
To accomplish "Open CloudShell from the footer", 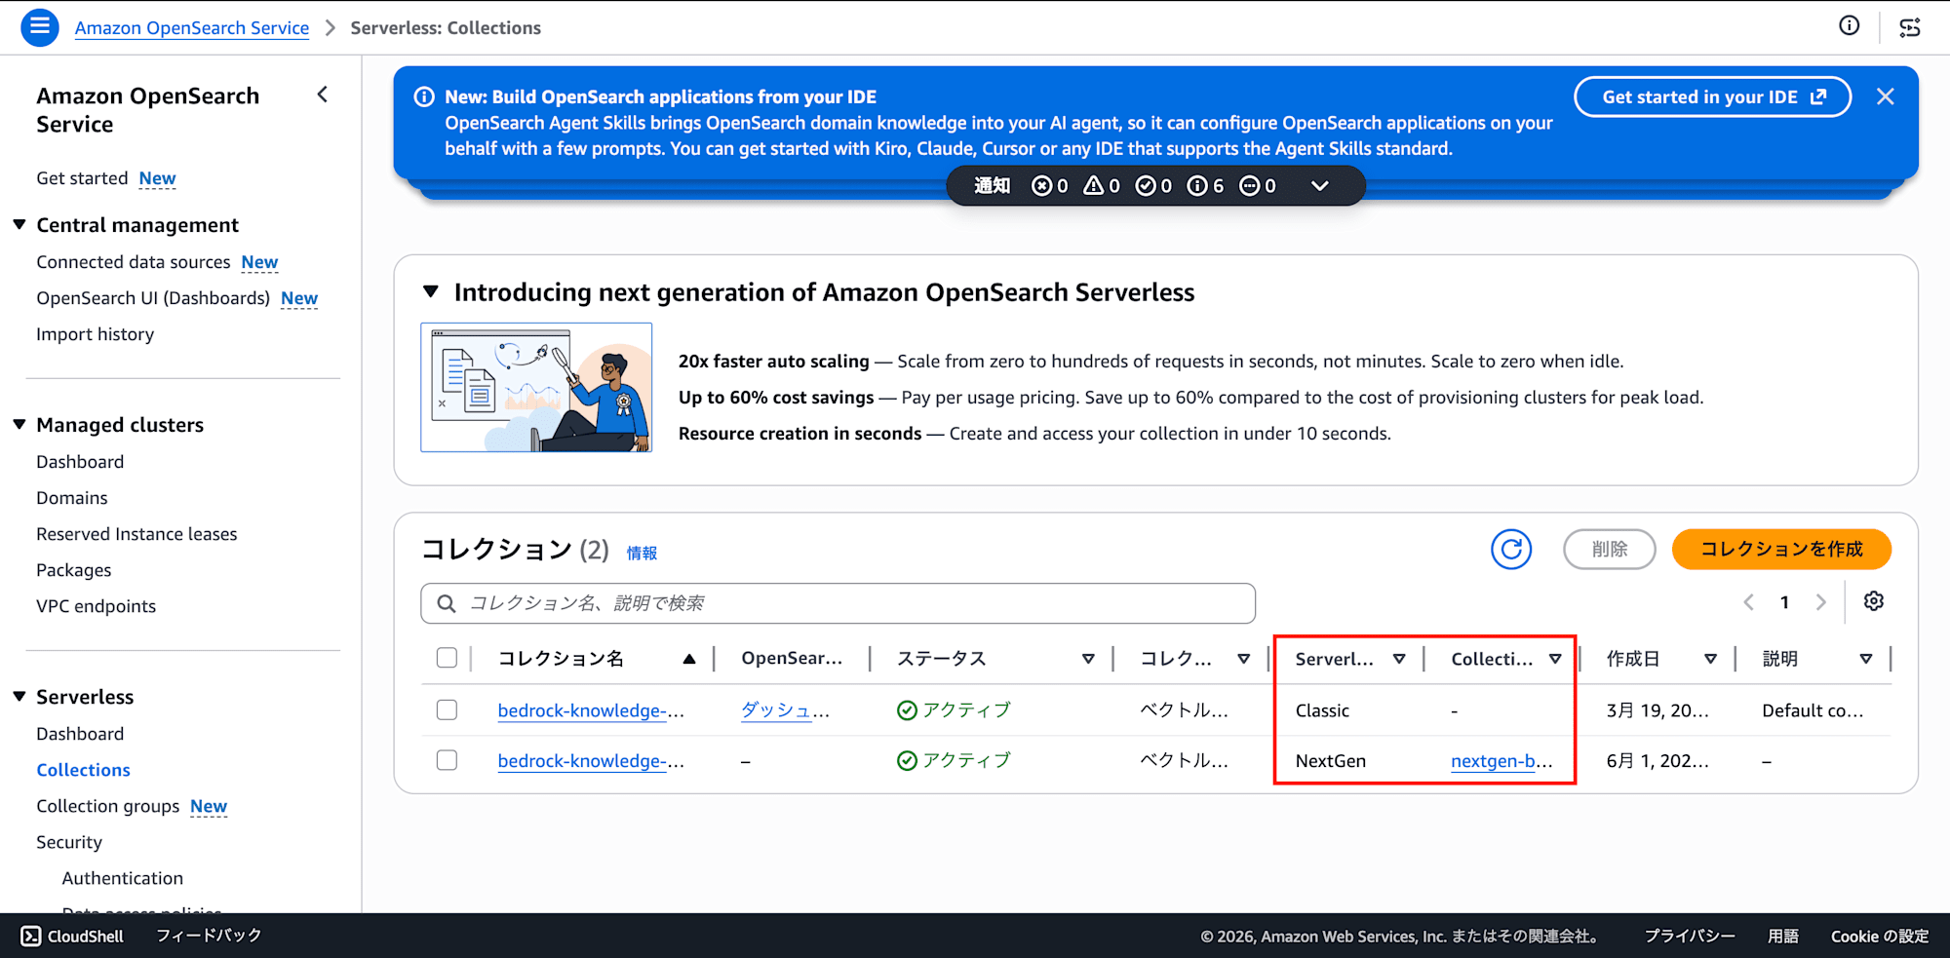I will click(73, 936).
